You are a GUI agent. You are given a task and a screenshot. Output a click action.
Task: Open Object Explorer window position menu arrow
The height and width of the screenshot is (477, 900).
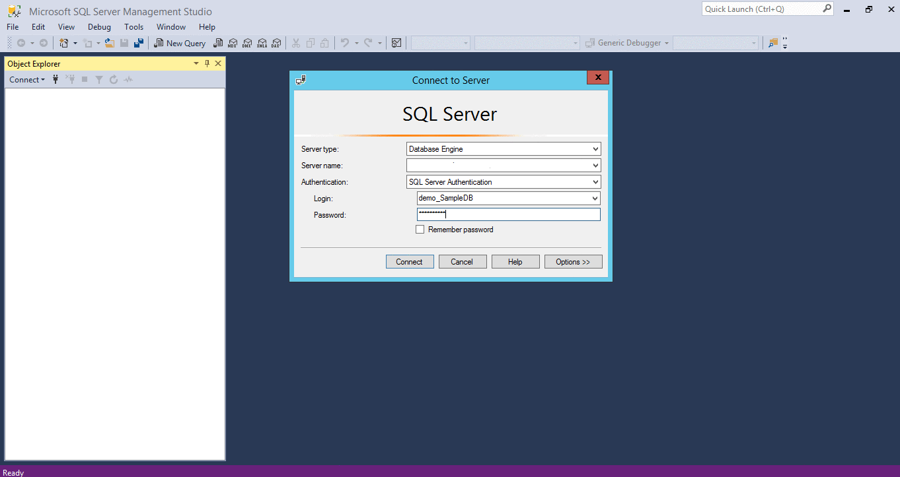pos(196,63)
